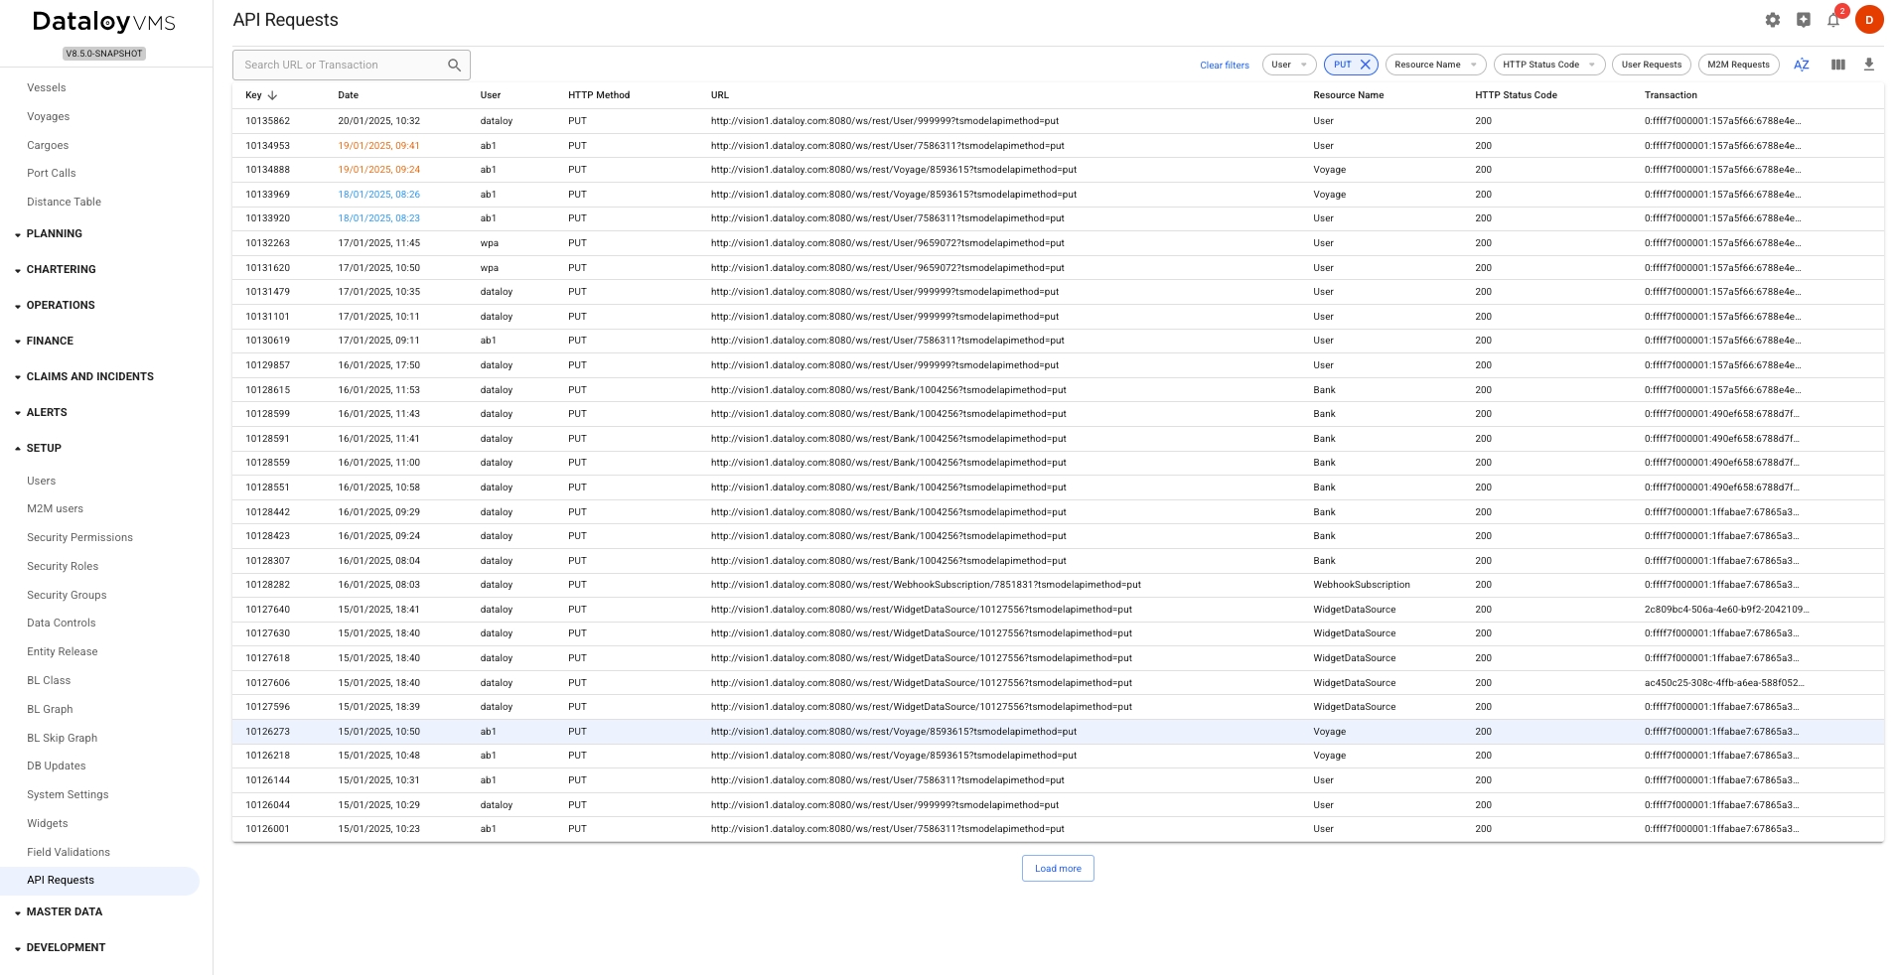Focus the Search URL or Transaction field

coord(338,66)
